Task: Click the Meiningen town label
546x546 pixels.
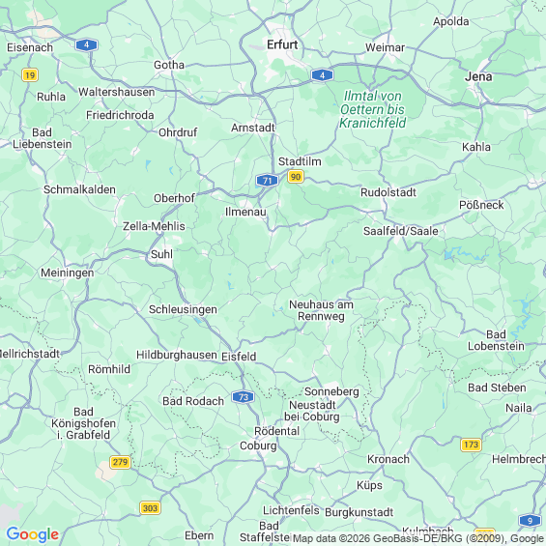Action: click(x=68, y=273)
